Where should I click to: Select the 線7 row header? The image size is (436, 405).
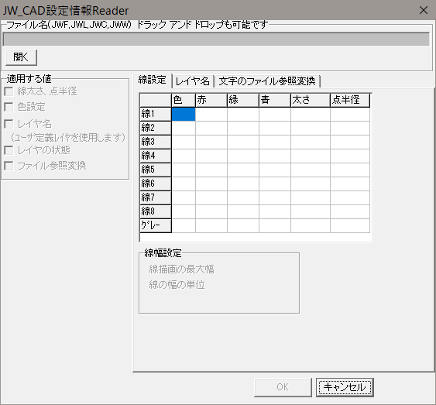tap(156, 197)
